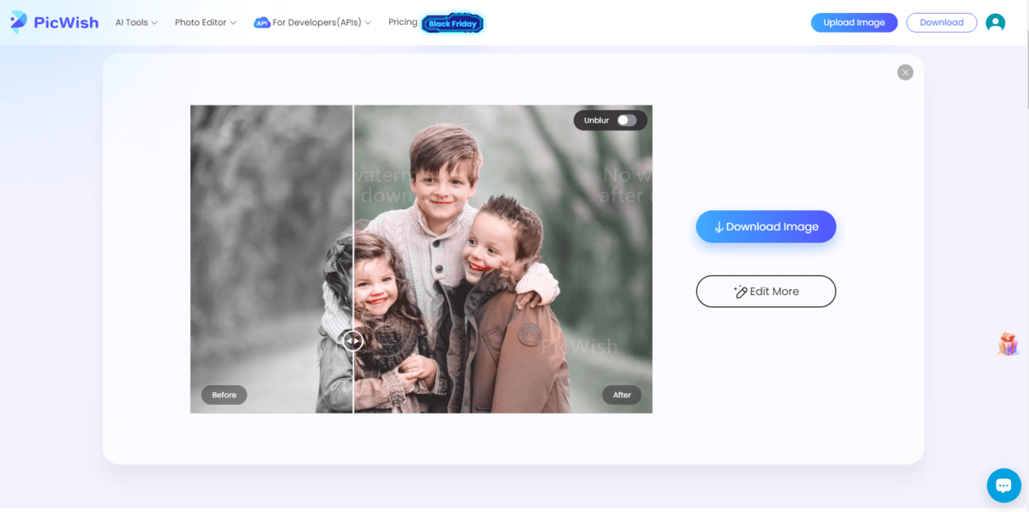This screenshot has width=1029, height=512.
Task: Click the Download button in header
Action: (x=942, y=23)
